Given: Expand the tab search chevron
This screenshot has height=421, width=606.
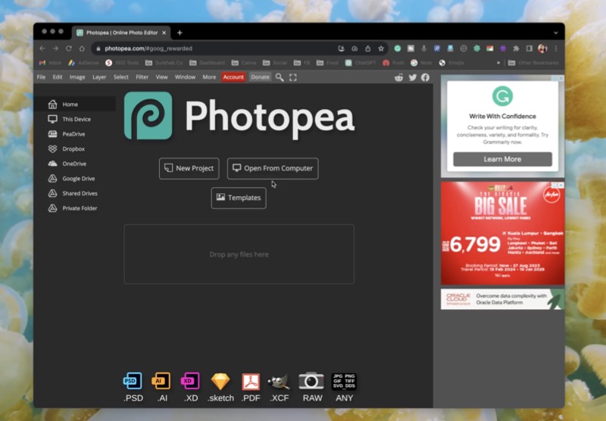Looking at the screenshot, I should pyautogui.click(x=556, y=33).
